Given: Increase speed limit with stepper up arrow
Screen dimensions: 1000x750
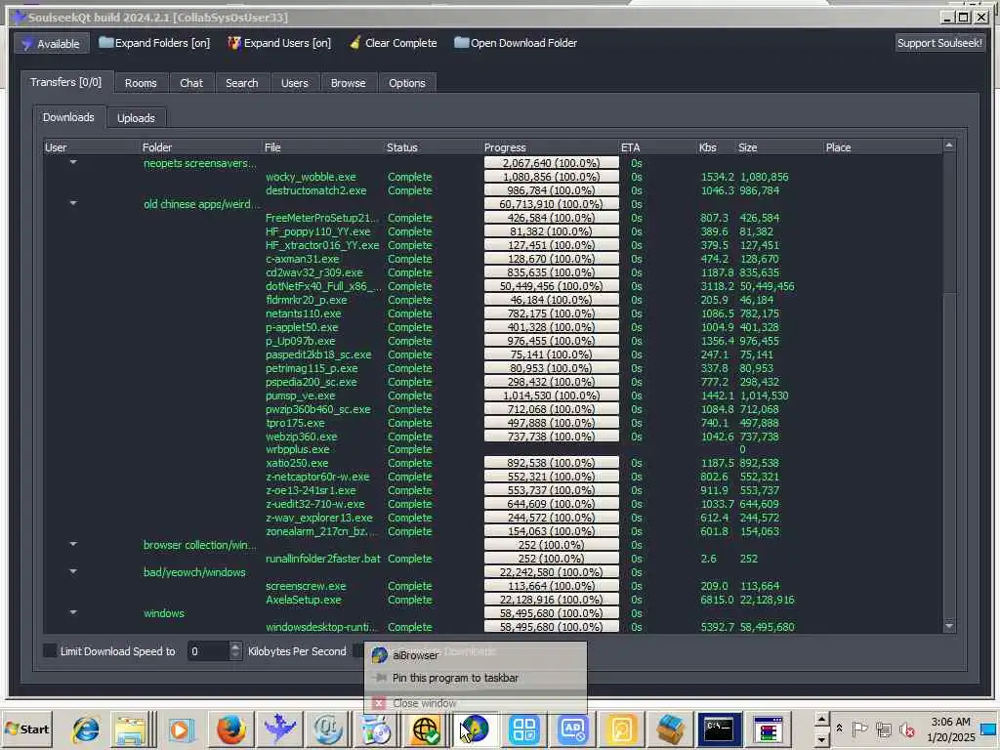Looking at the screenshot, I should pyautogui.click(x=235, y=646).
